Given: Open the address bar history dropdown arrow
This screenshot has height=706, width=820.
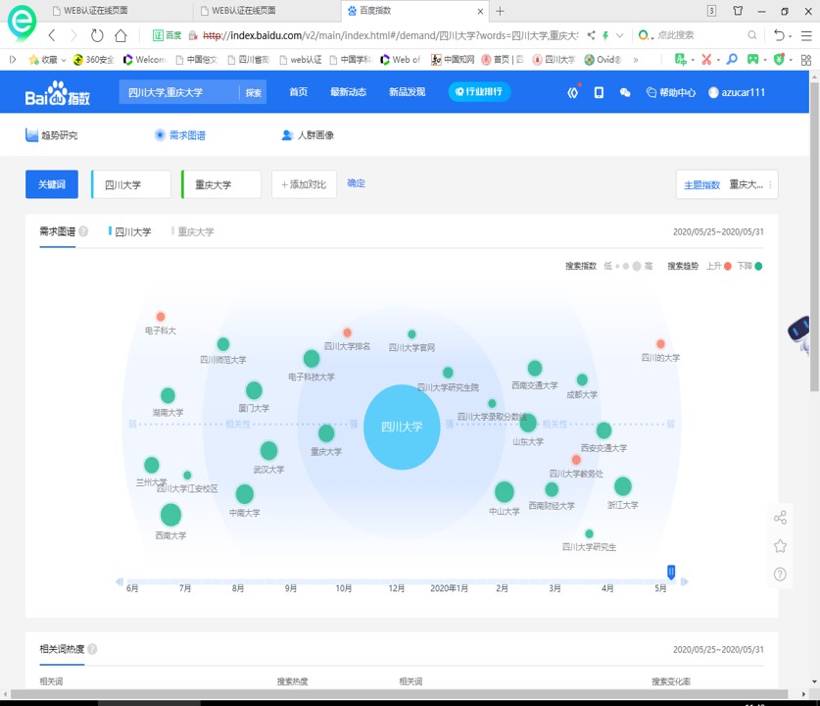Looking at the screenshot, I should coord(620,35).
